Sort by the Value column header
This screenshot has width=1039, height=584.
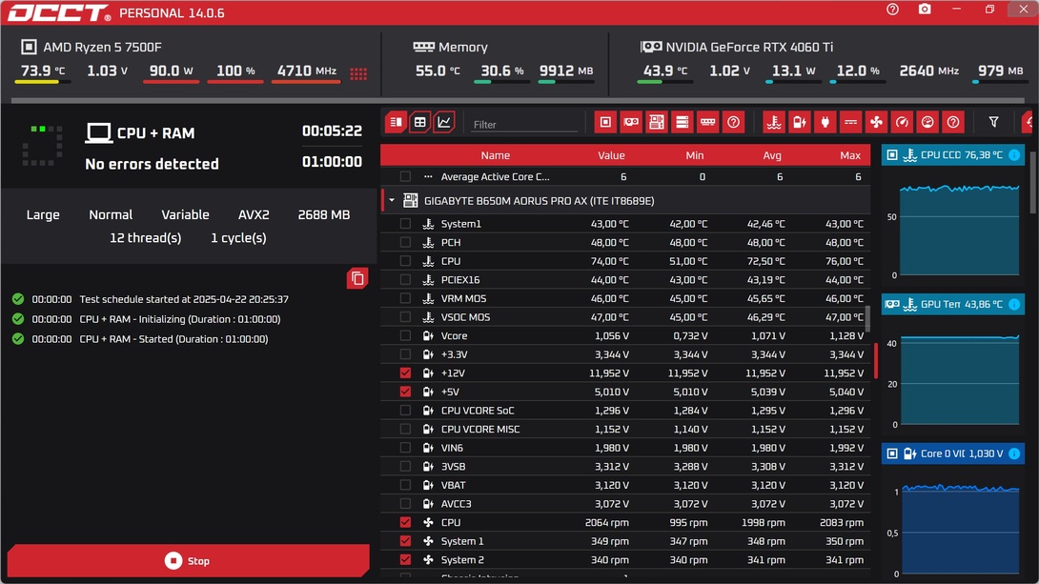tap(611, 155)
